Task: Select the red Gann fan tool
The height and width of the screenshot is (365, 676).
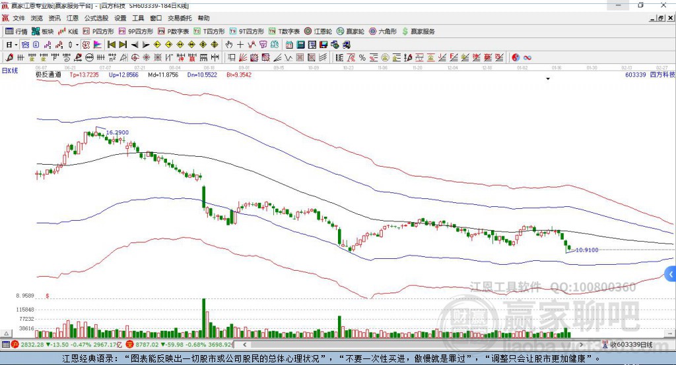Action: point(243,58)
